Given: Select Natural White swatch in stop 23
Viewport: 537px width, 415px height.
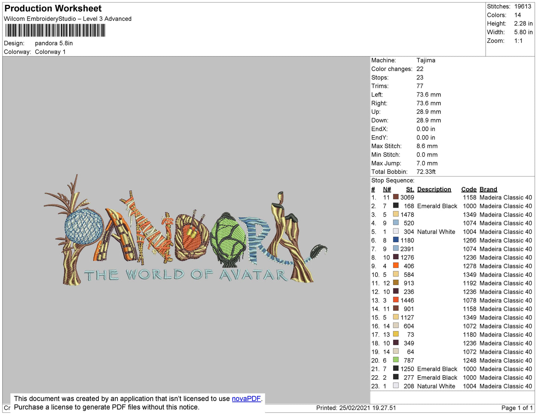Looking at the screenshot, I should [396, 386].
